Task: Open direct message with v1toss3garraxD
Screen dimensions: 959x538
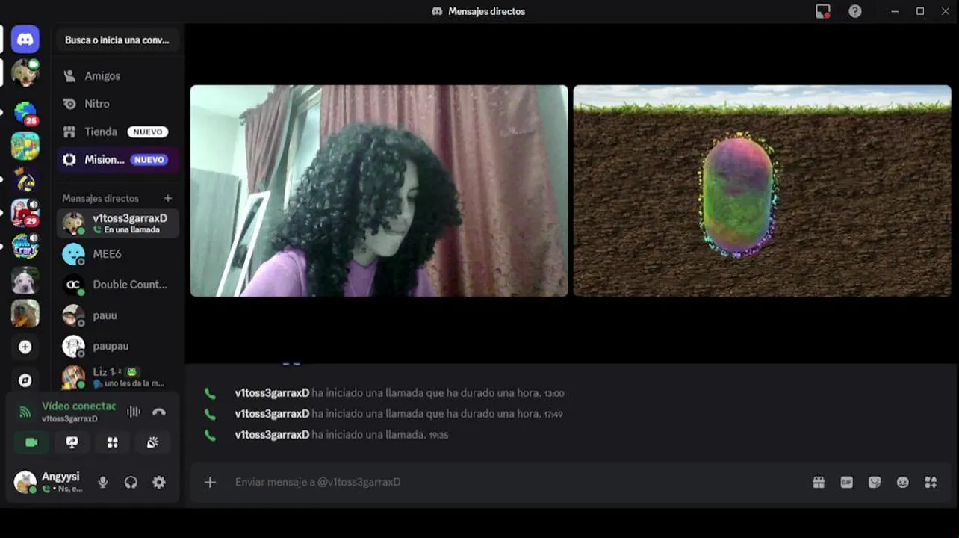Action: 118,223
